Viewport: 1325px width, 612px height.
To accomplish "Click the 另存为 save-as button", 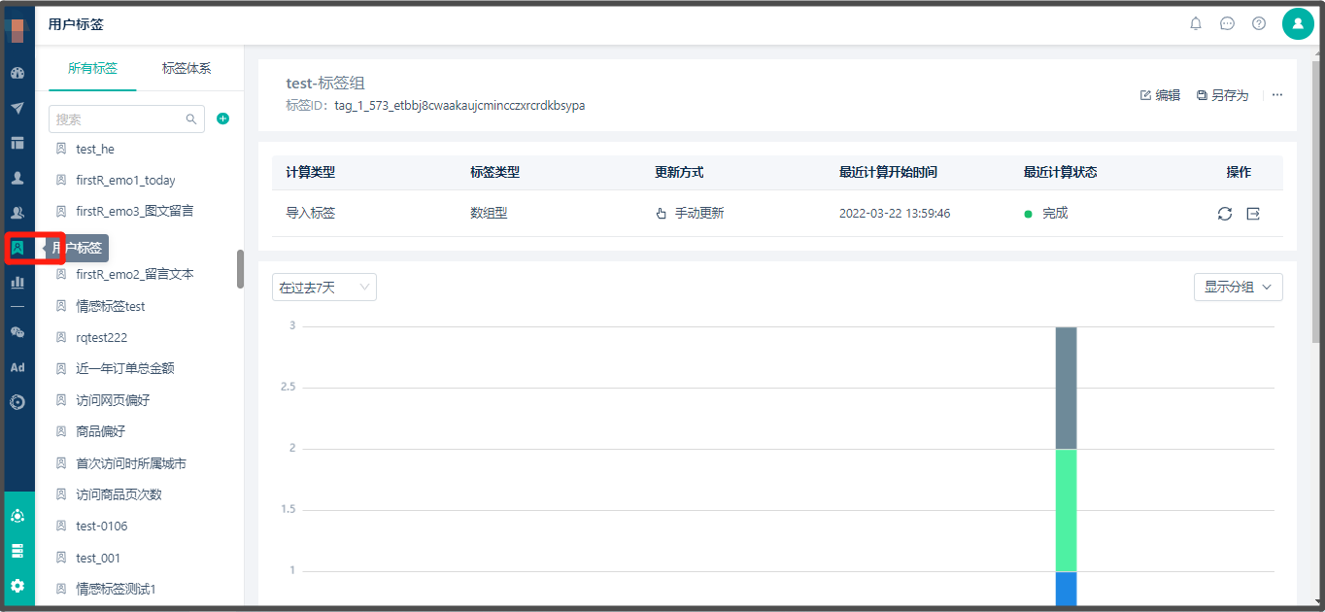I will (1222, 95).
